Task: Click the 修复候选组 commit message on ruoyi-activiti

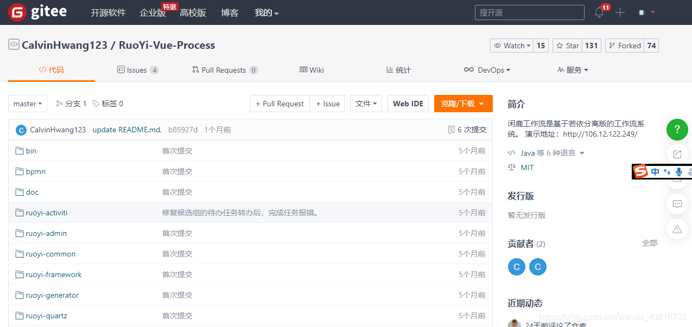Action: [x=240, y=213]
